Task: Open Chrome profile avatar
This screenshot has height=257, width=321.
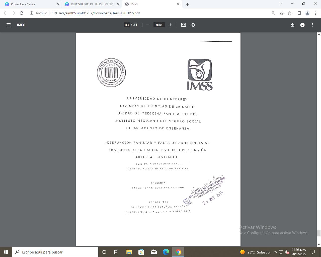Action: 307,13
